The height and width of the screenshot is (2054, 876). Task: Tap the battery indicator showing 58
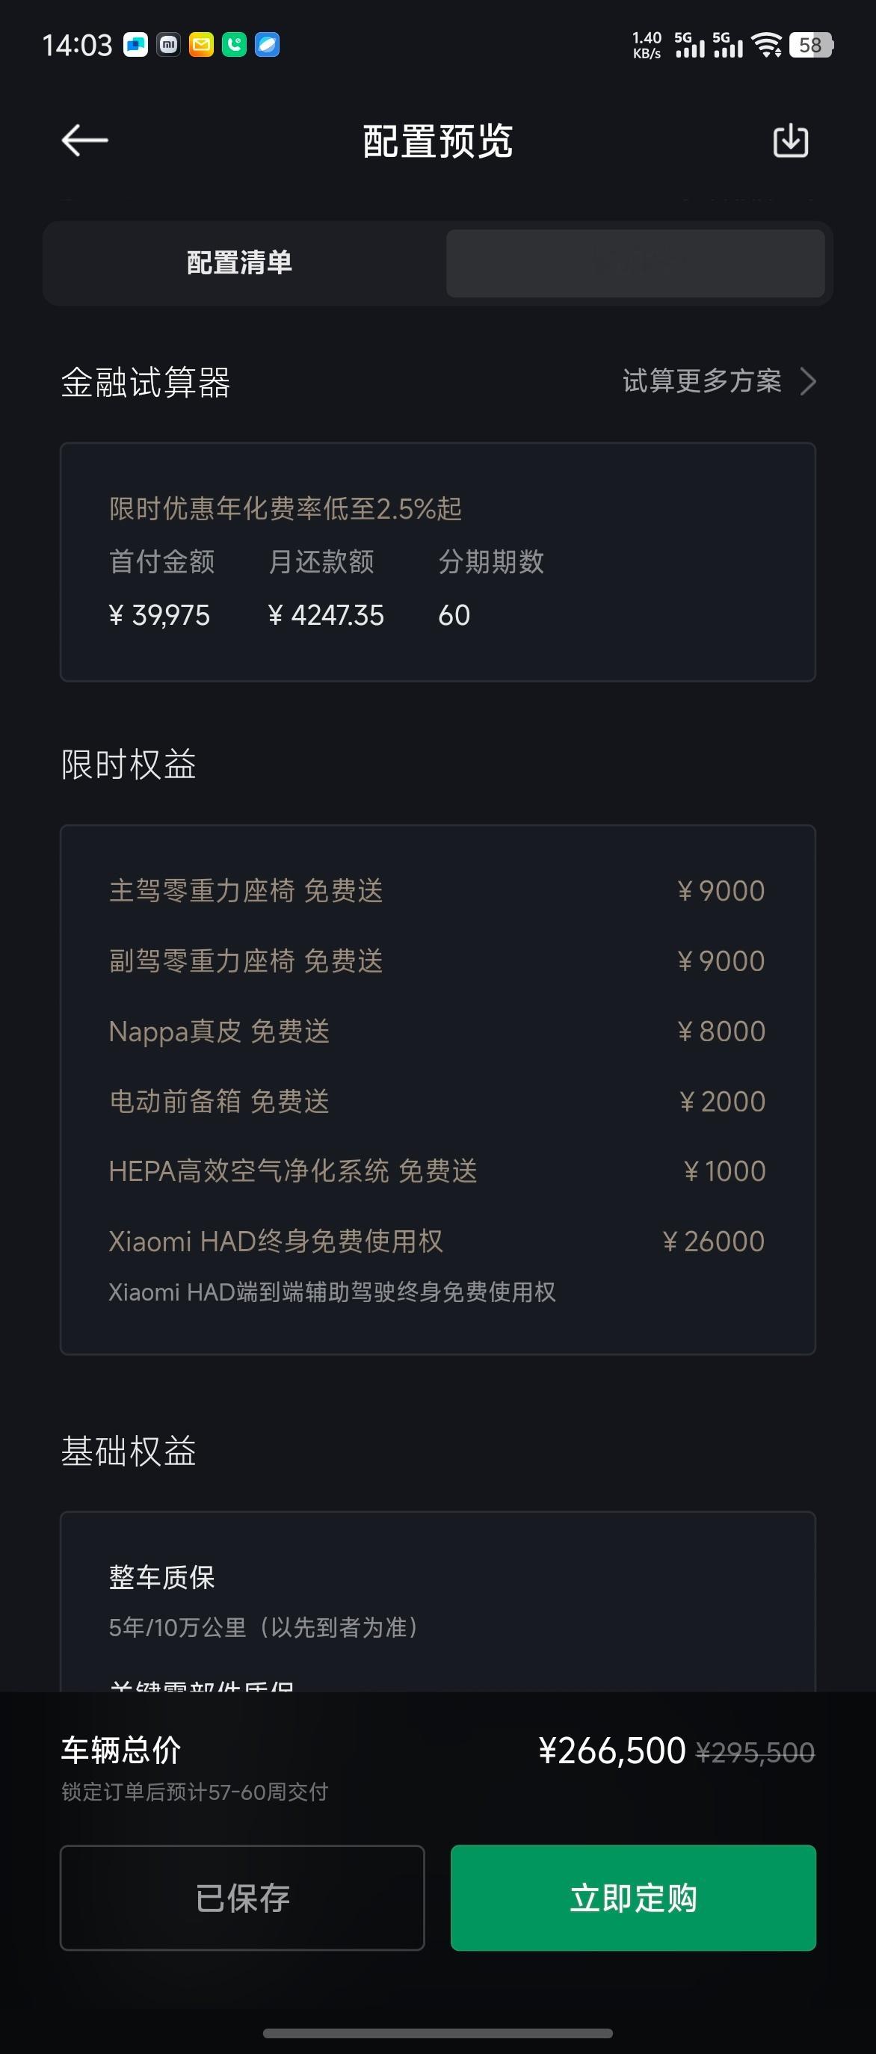811,45
